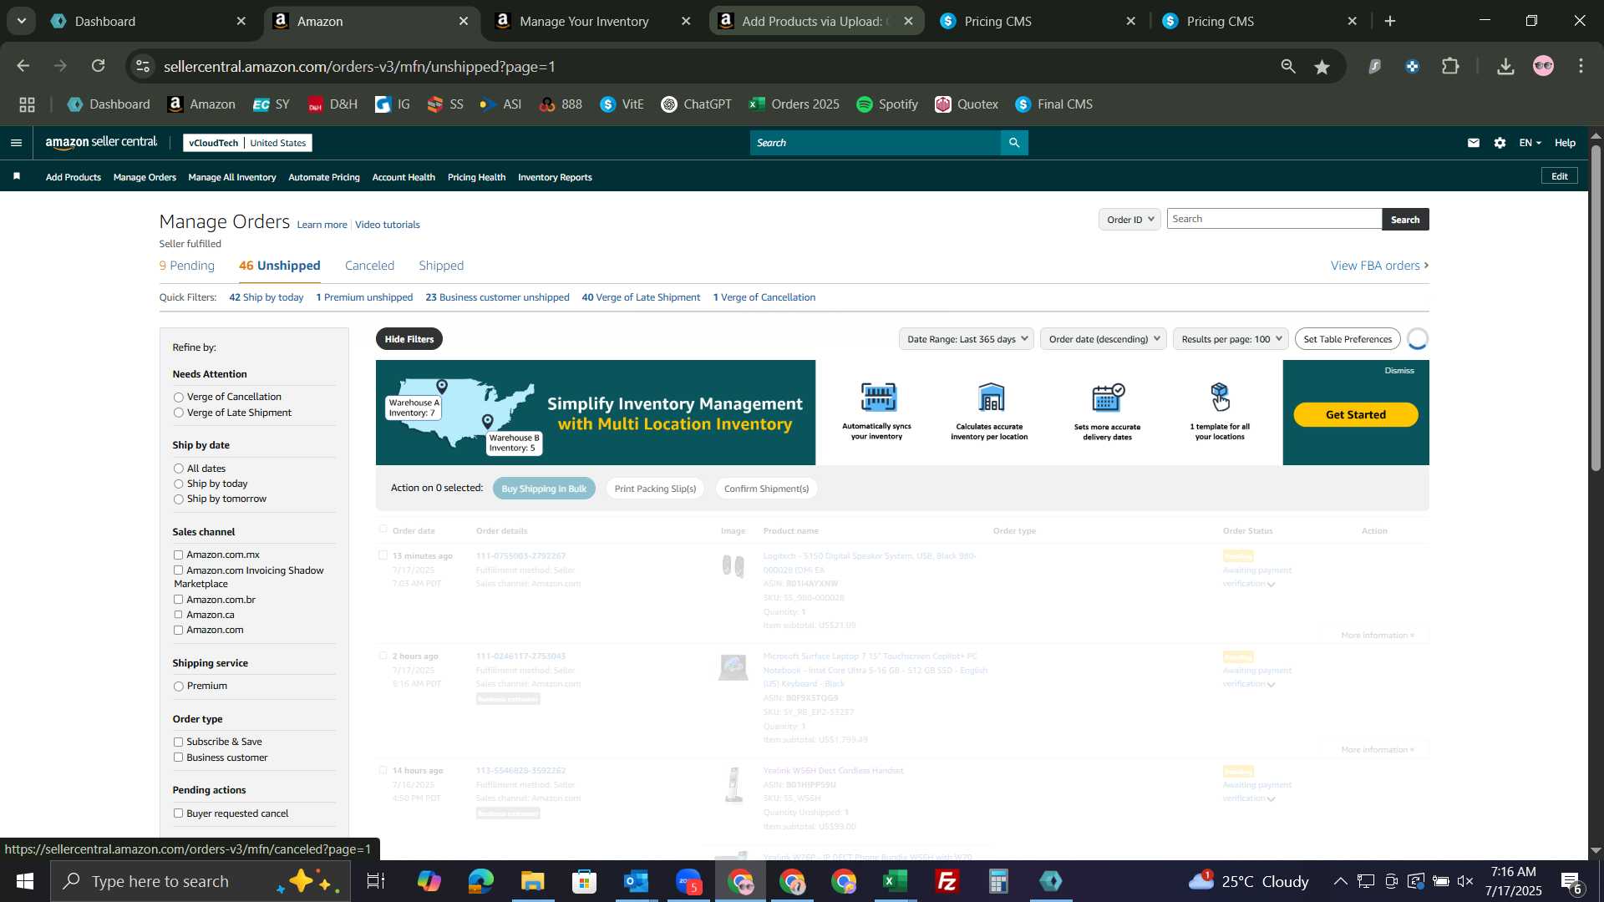1604x902 pixels.
Task: Go back with the browser back arrow
Action: pos(23,66)
